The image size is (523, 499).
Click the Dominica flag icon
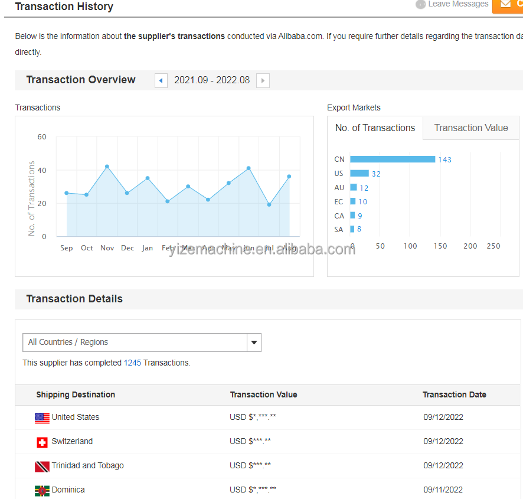pos(42,491)
